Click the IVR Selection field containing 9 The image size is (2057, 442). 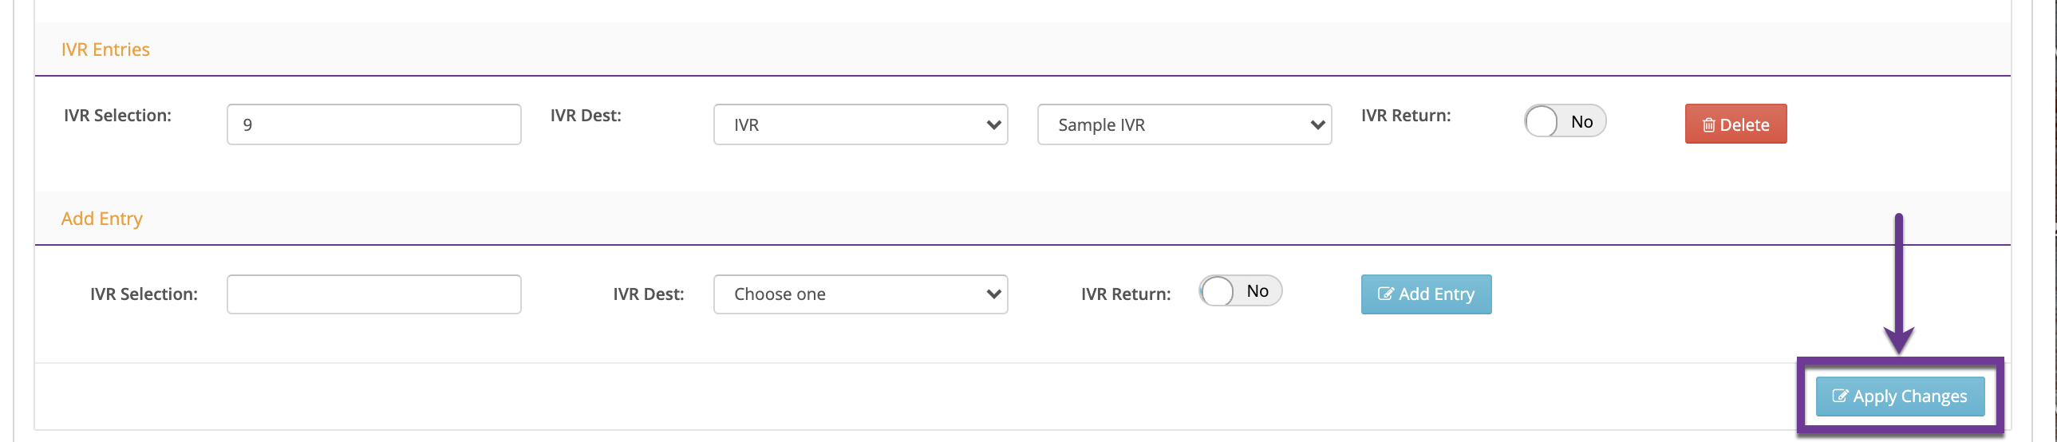pyautogui.click(x=373, y=125)
